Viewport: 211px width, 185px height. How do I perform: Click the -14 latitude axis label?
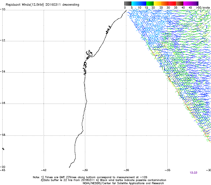pos(3,71)
